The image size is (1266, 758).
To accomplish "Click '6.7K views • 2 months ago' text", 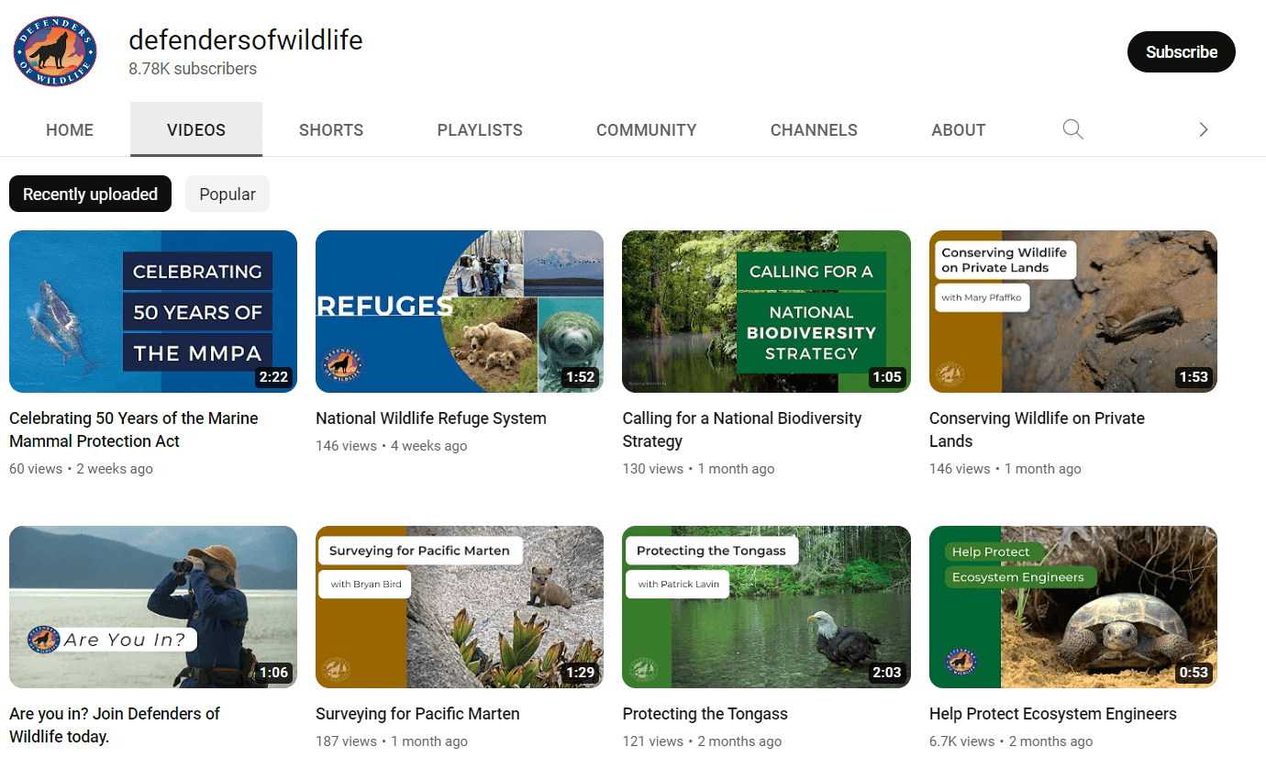I will (1011, 741).
